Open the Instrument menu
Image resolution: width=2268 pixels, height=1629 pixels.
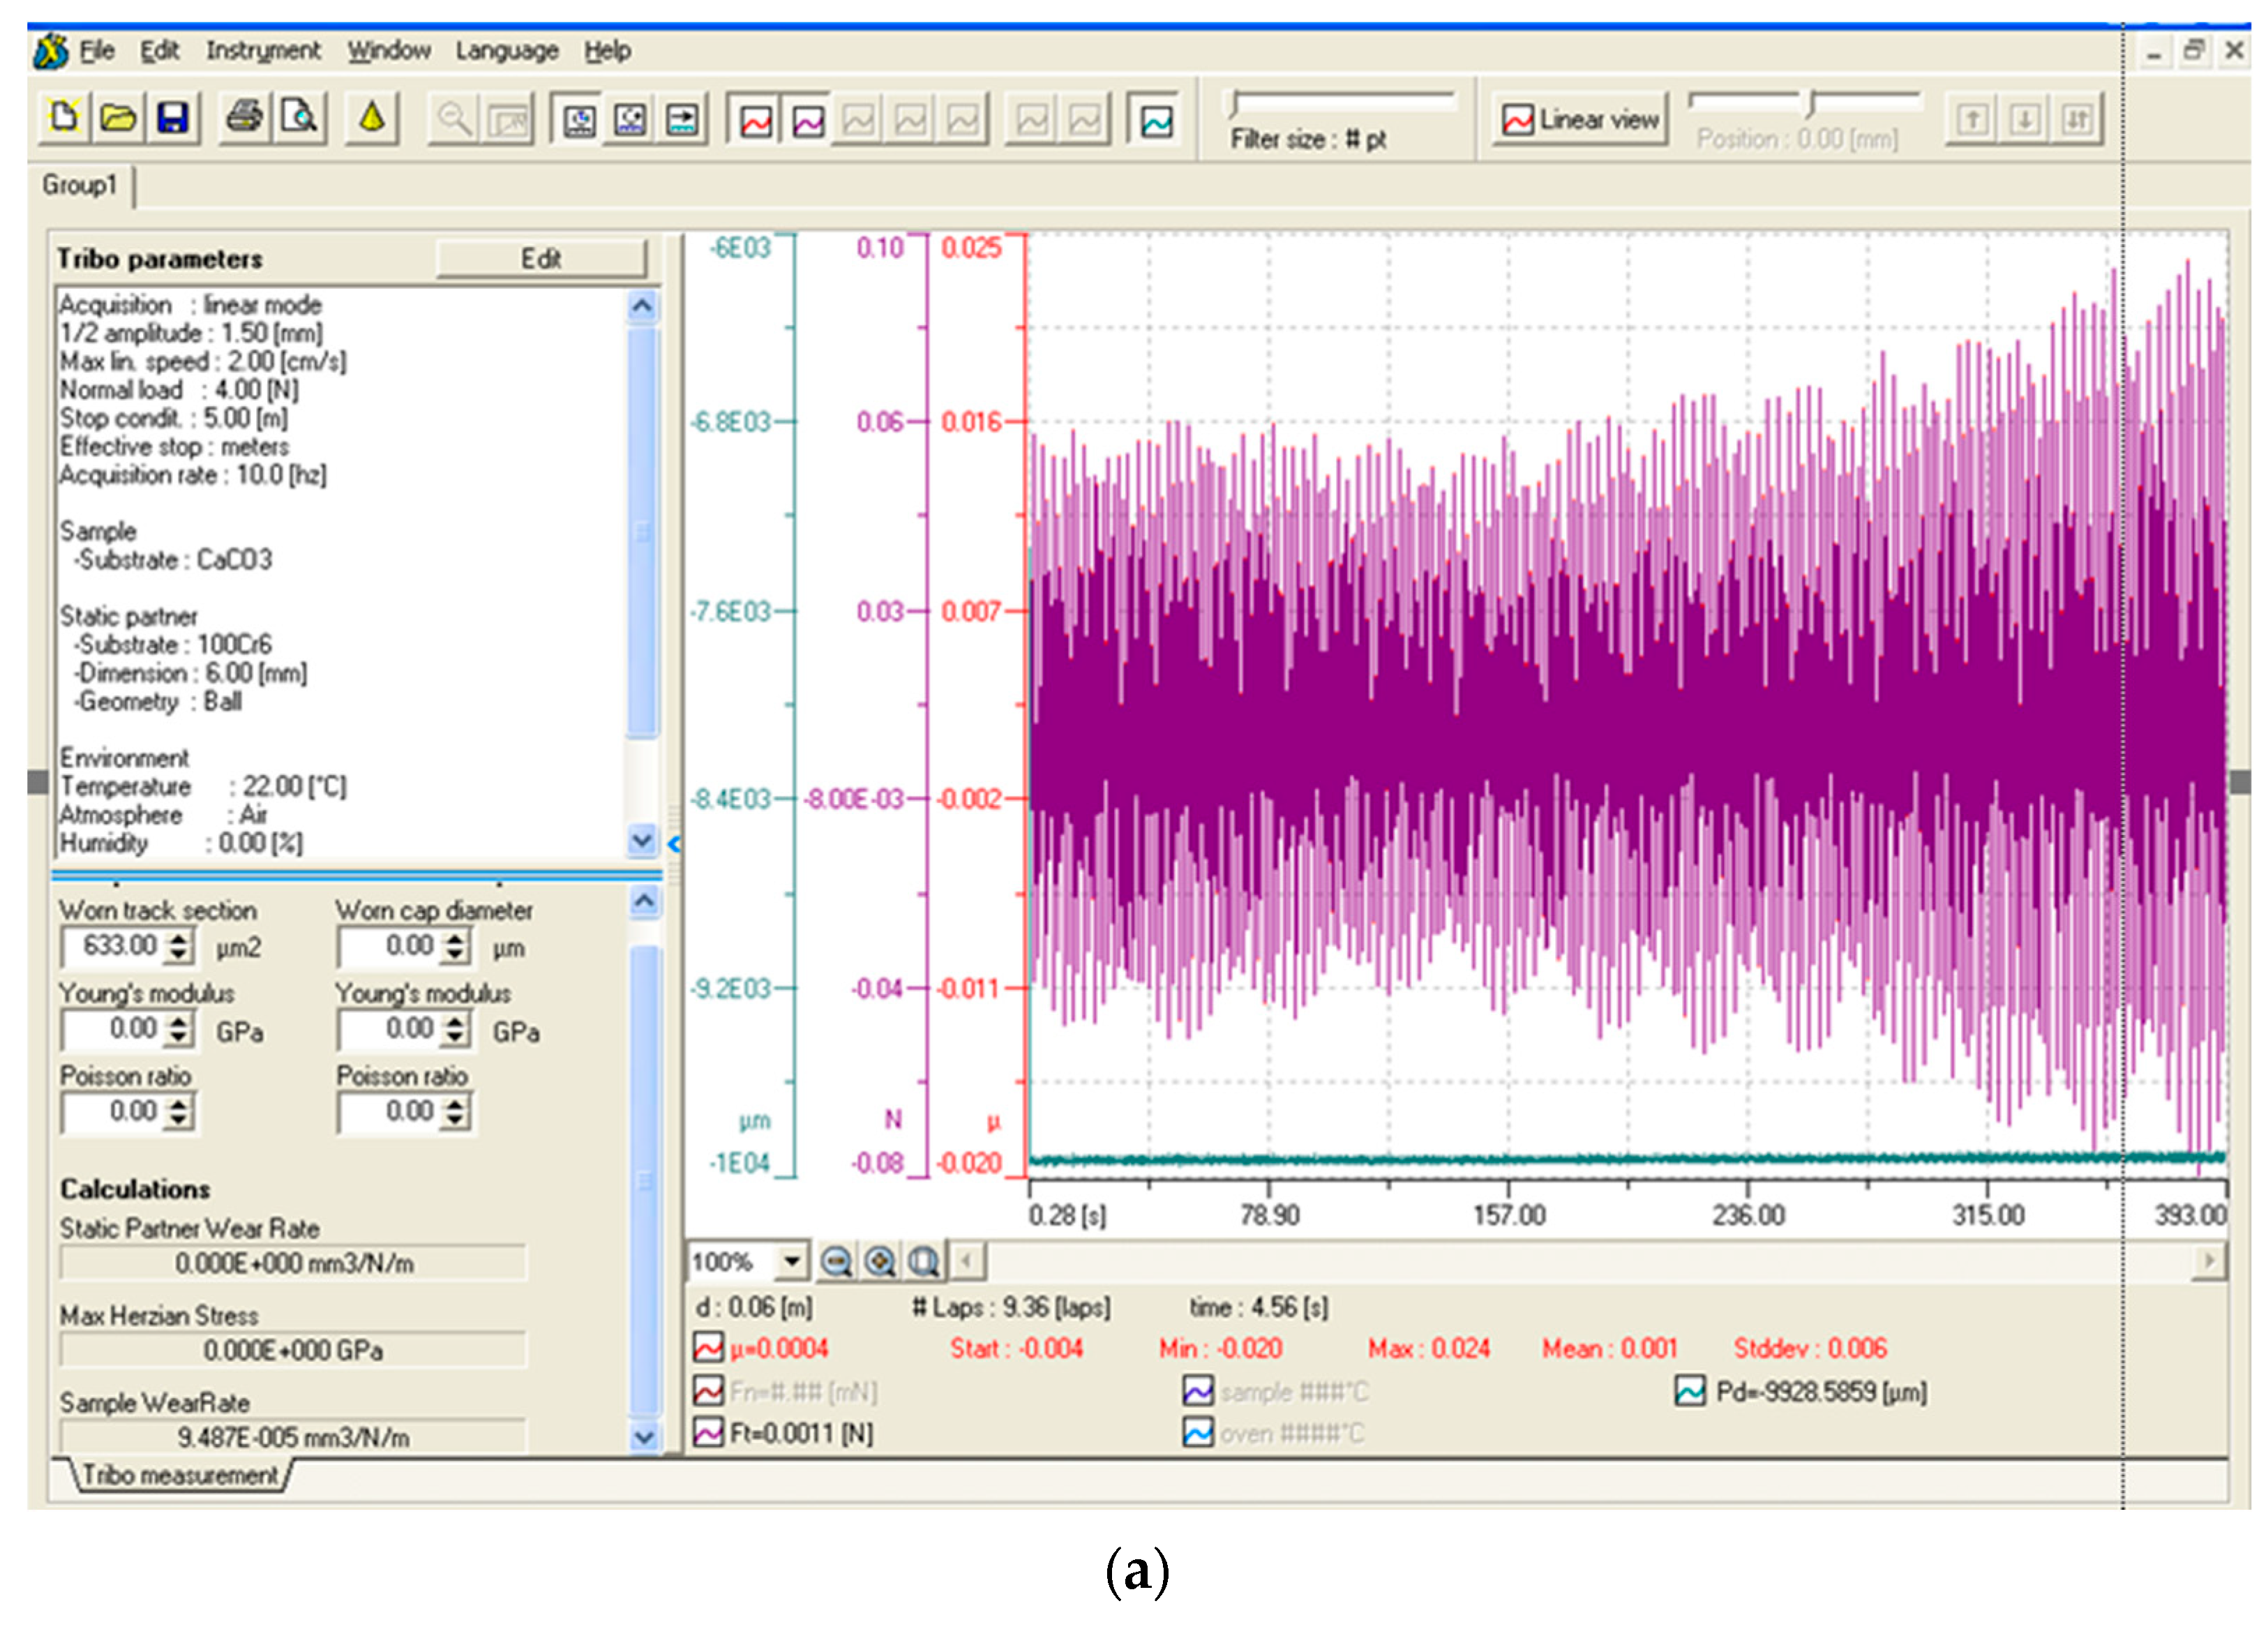263,50
